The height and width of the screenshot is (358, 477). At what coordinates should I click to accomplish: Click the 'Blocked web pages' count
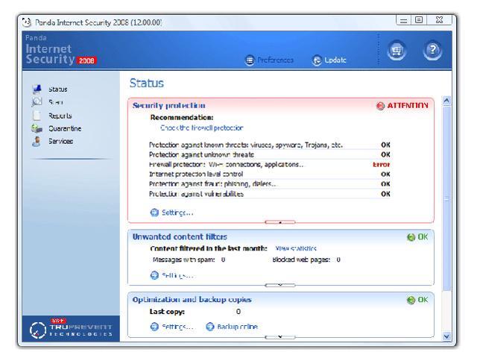(338, 260)
